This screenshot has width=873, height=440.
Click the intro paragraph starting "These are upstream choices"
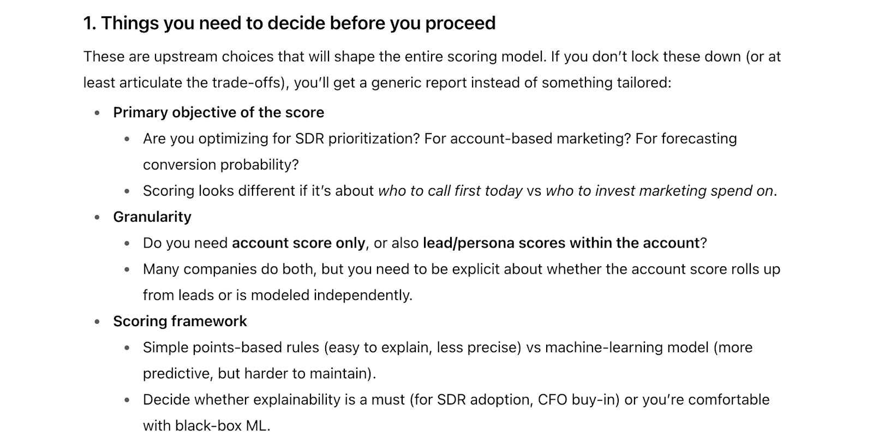[431, 57]
